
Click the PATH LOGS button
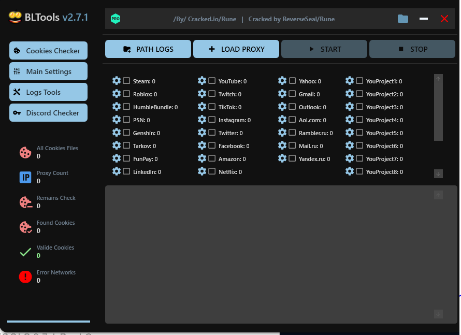click(x=148, y=49)
